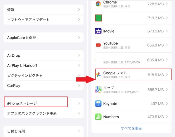Tap chevron on CarPlay row
175x137 pixels.
pyautogui.click(x=79, y=85)
